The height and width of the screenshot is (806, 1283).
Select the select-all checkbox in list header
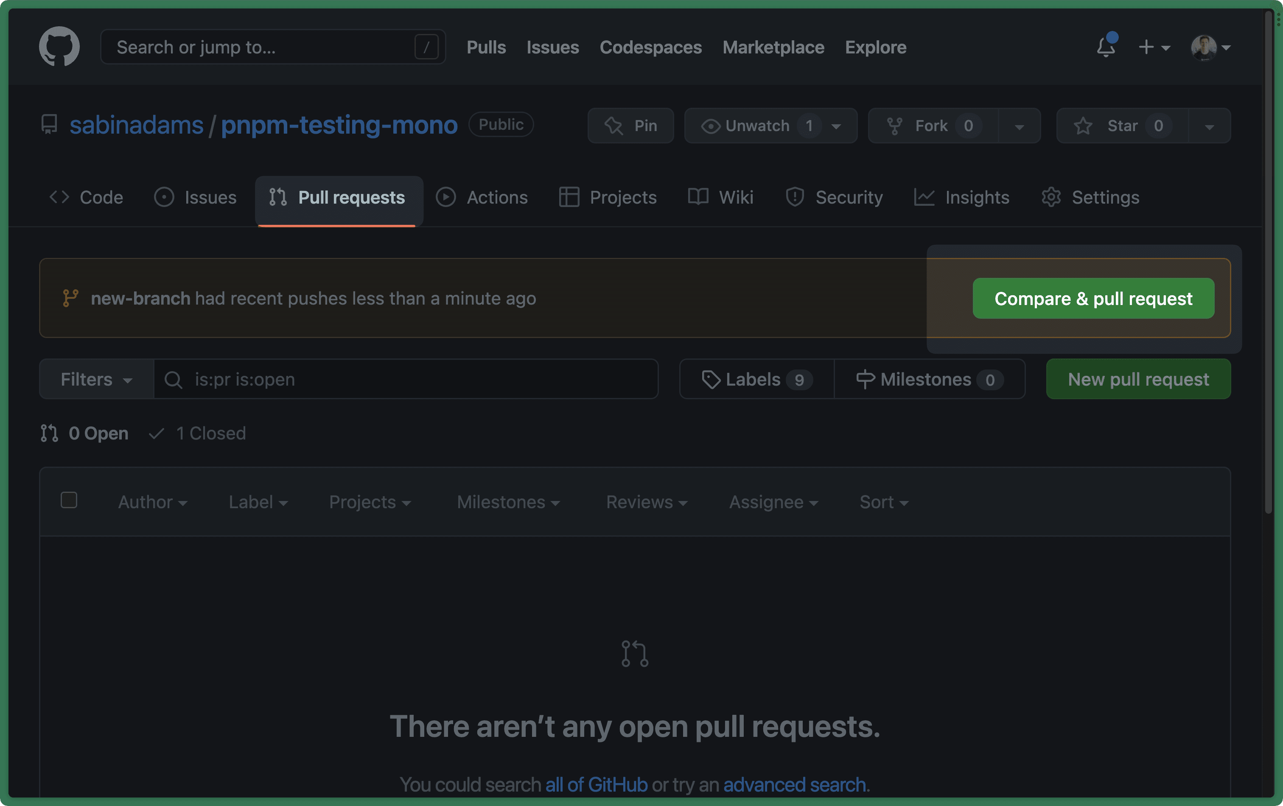click(x=69, y=500)
